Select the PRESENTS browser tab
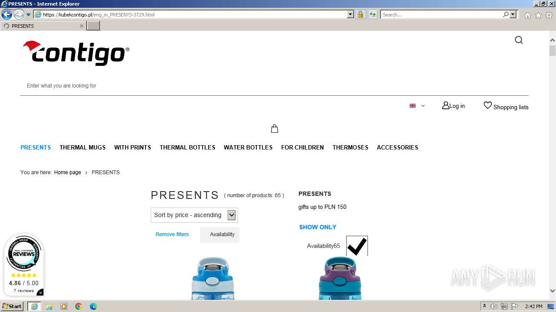The width and height of the screenshot is (556, 312). click(x=43, y=26)
